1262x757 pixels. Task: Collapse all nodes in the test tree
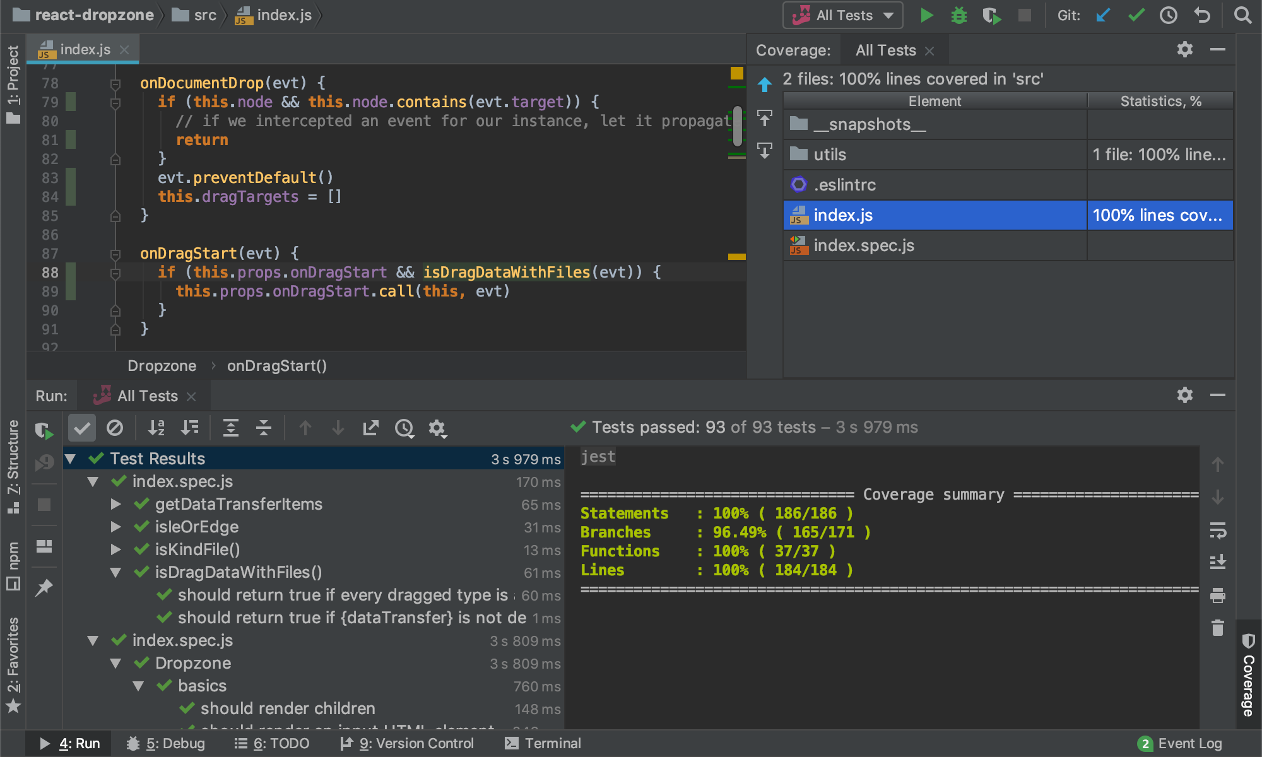click(x=264, y=428)
